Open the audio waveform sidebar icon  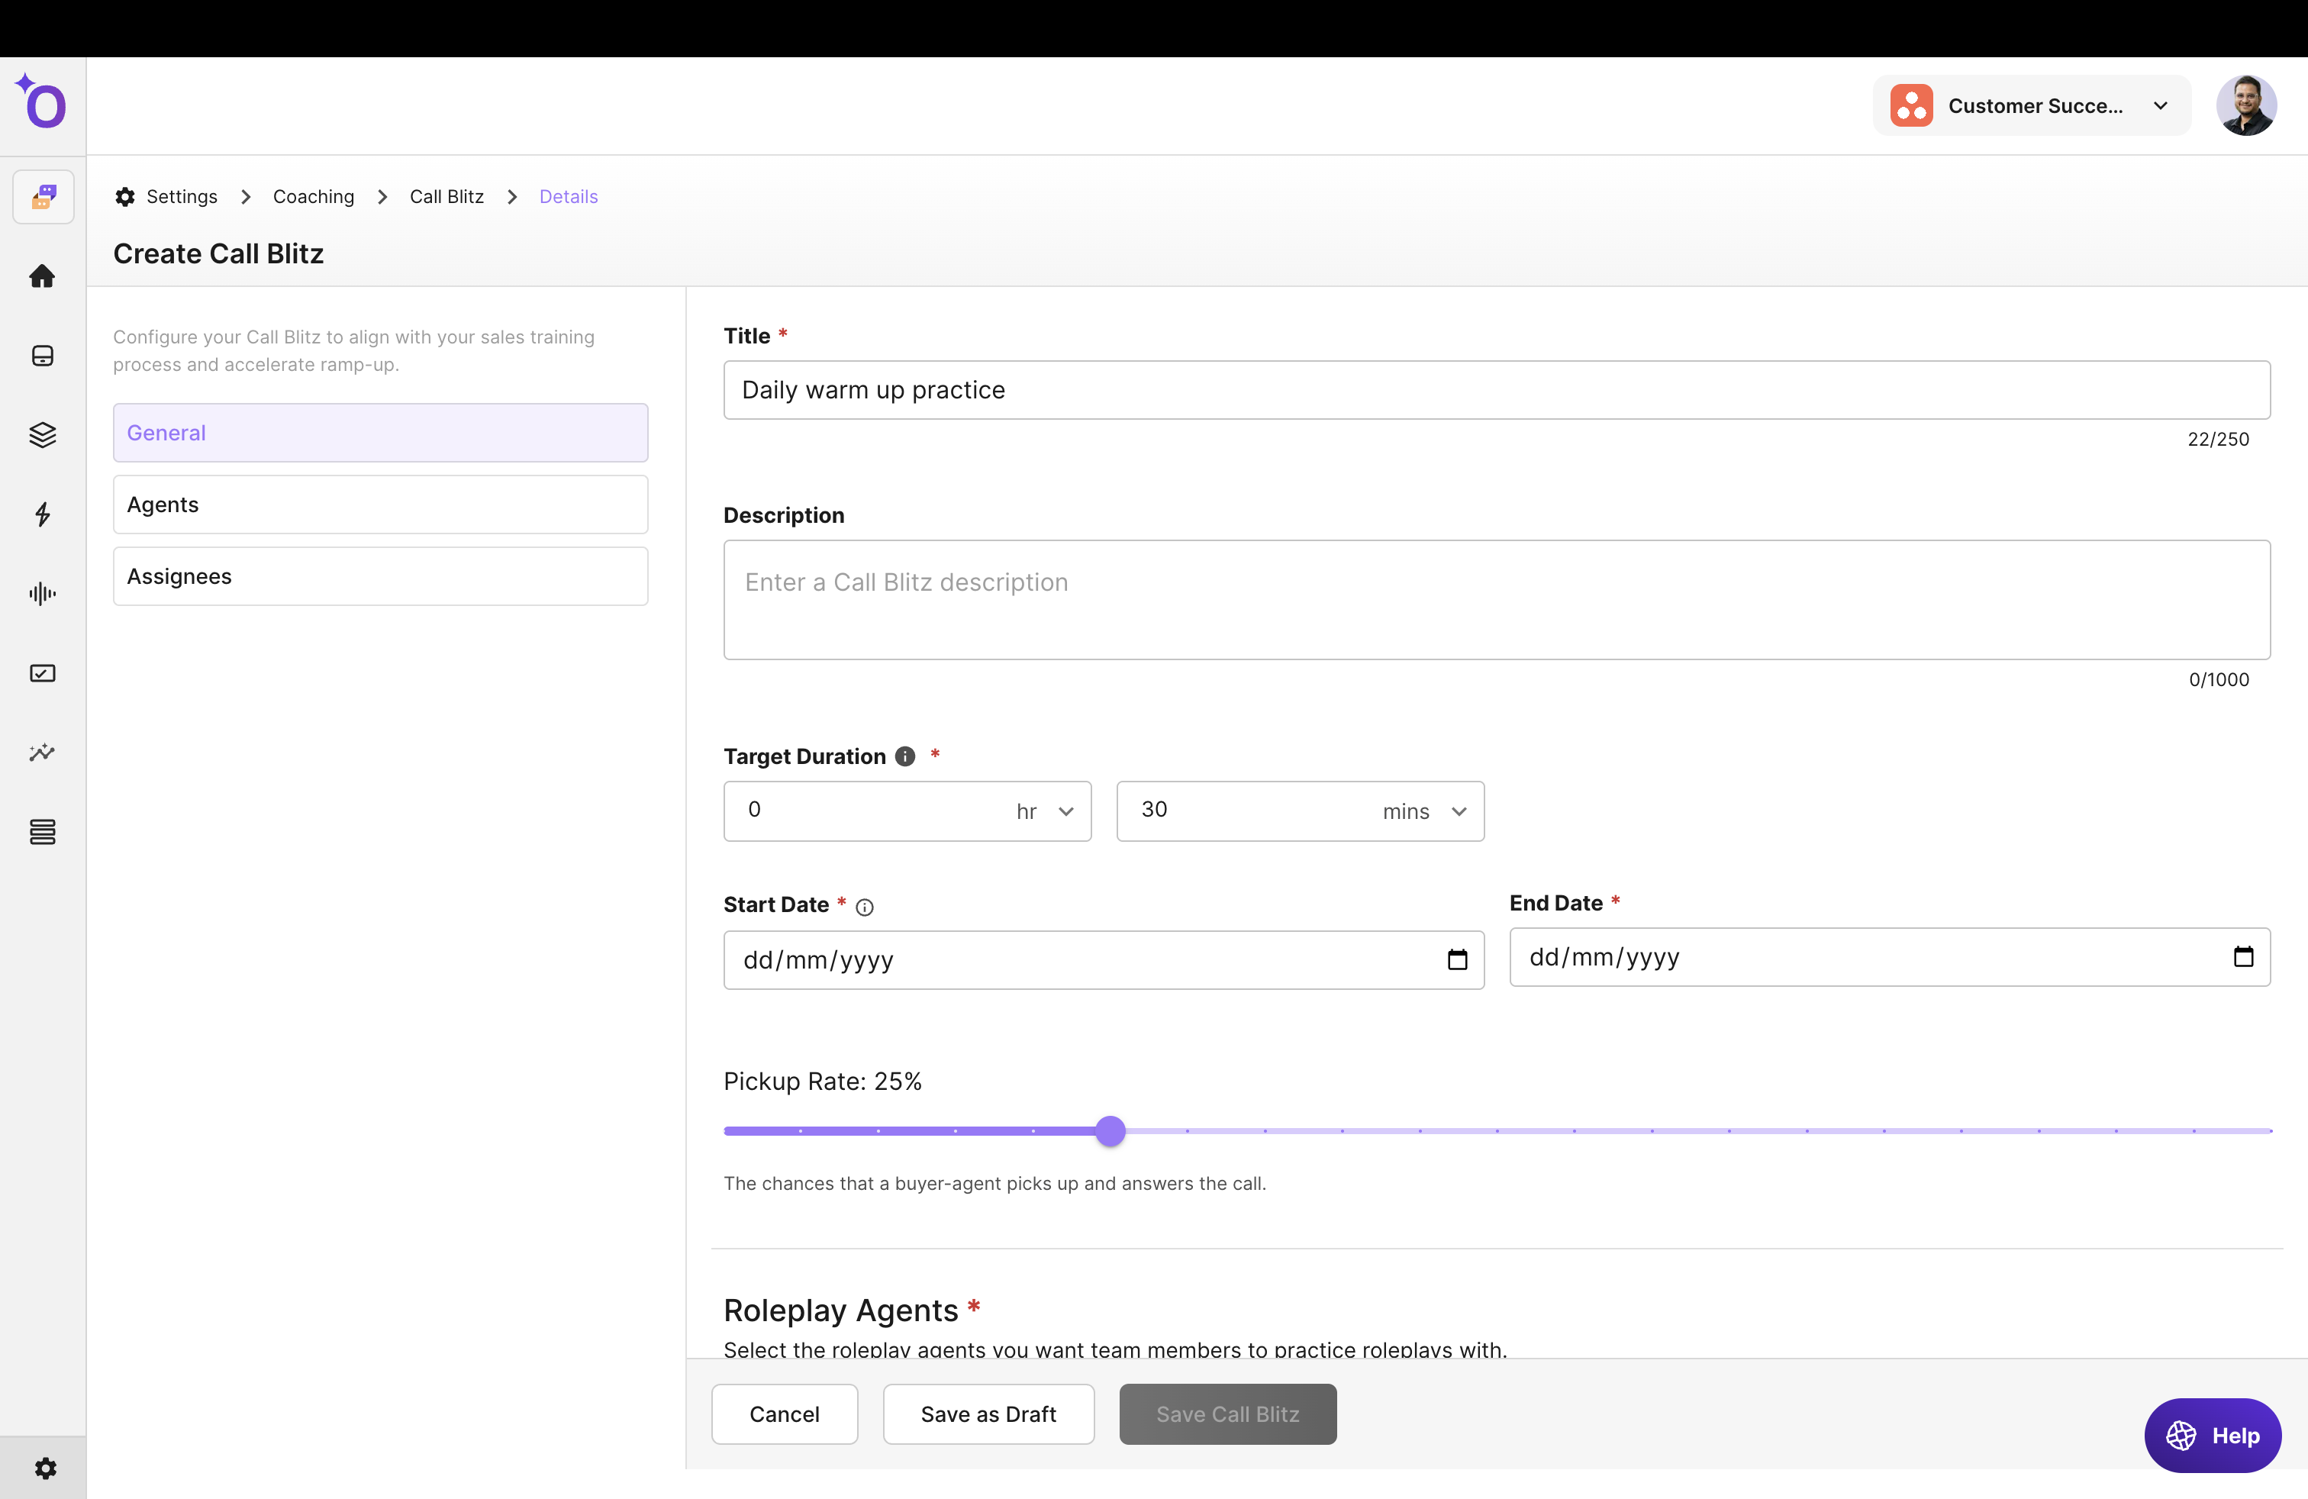42,593
